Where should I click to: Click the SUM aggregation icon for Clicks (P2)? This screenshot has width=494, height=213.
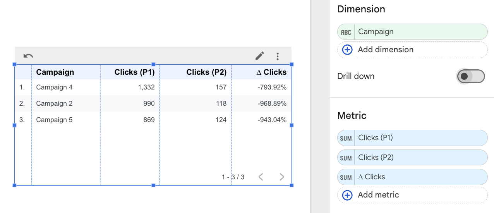[x=346, y=158]
